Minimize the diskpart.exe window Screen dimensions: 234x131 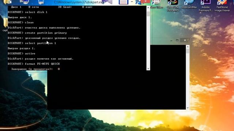[132, 1]
